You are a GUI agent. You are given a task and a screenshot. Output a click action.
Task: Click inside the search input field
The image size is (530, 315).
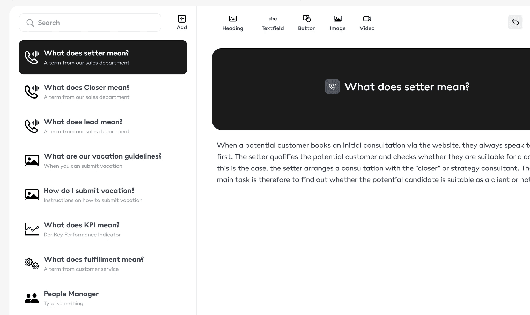91,23
